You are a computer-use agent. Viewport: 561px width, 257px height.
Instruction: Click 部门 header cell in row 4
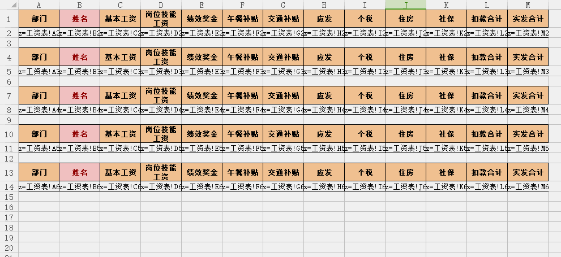pos(38,57)
